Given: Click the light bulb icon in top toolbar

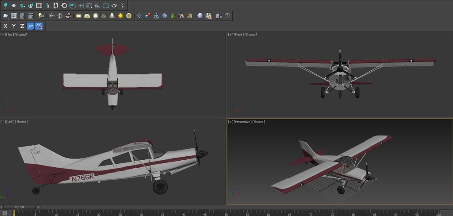Looking at the screenshot, I should pos(5,5).
